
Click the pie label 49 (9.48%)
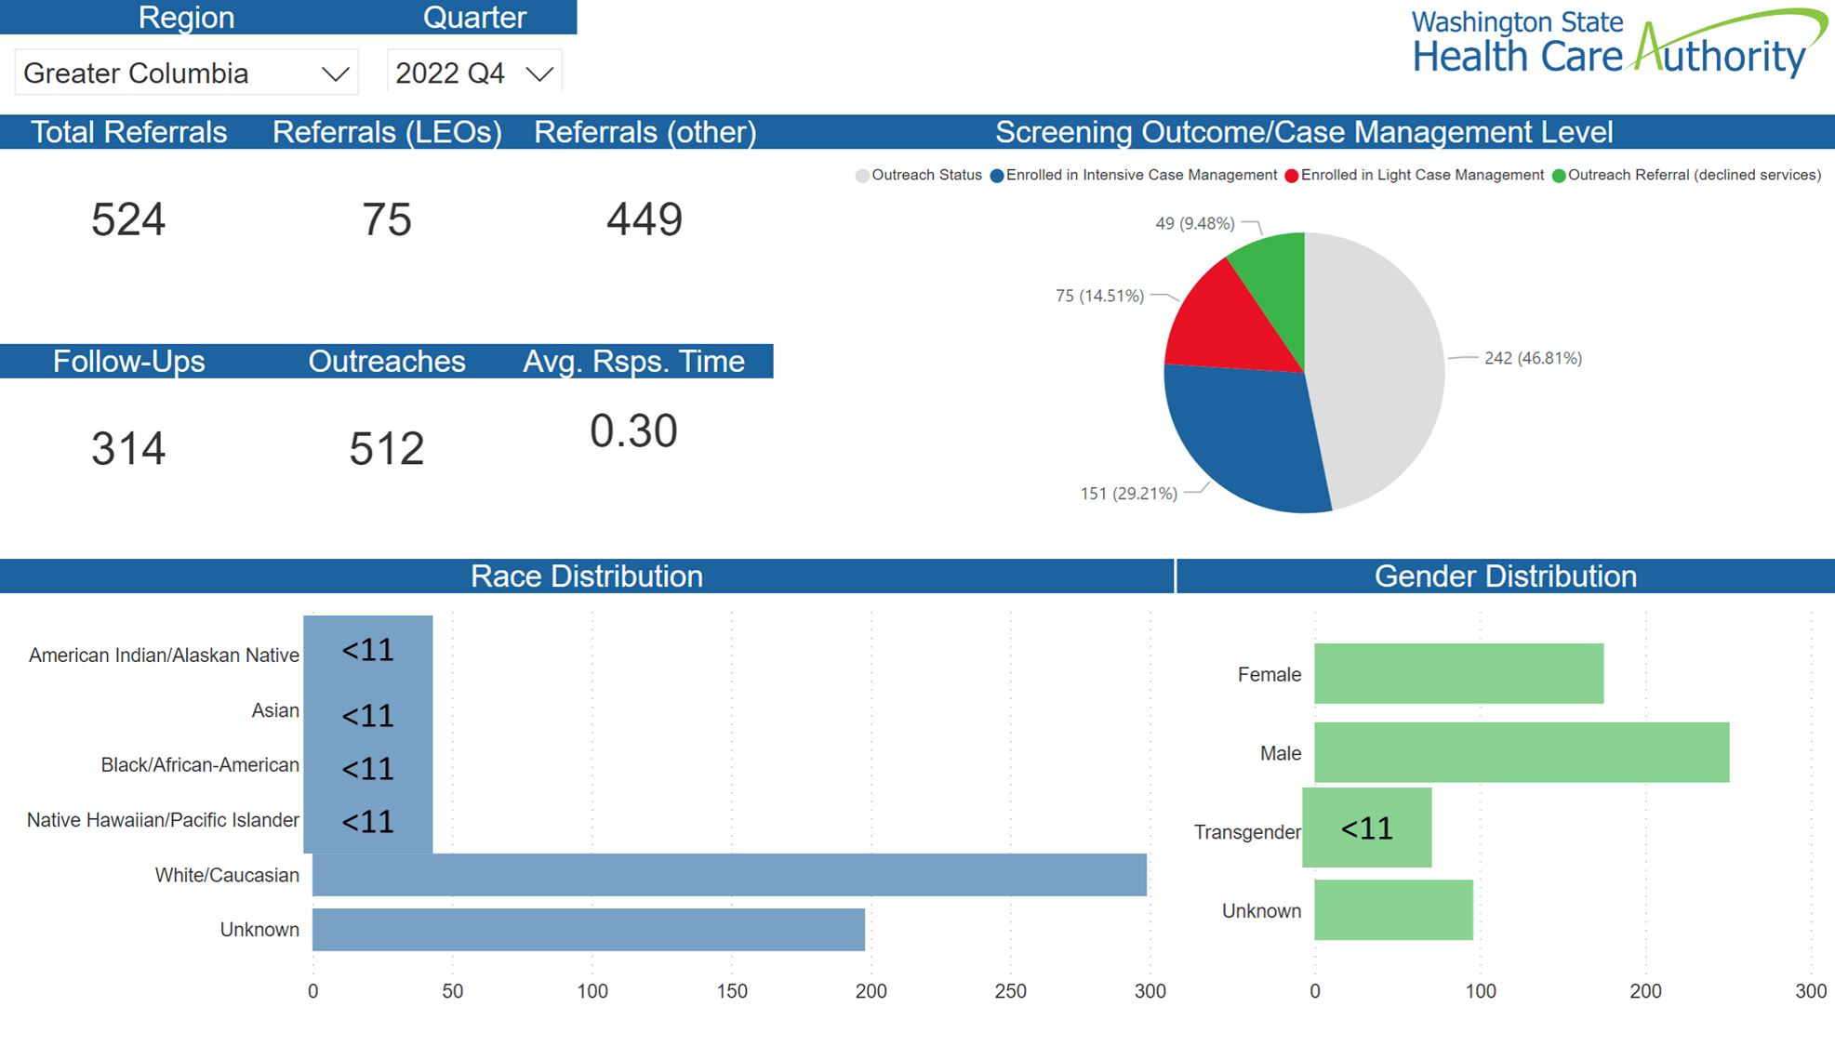tap(1195, 223)
